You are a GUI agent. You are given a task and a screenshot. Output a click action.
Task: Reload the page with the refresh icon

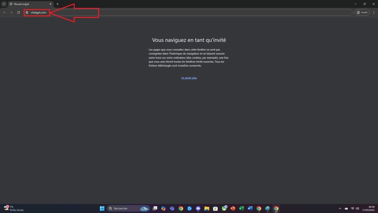19,12
